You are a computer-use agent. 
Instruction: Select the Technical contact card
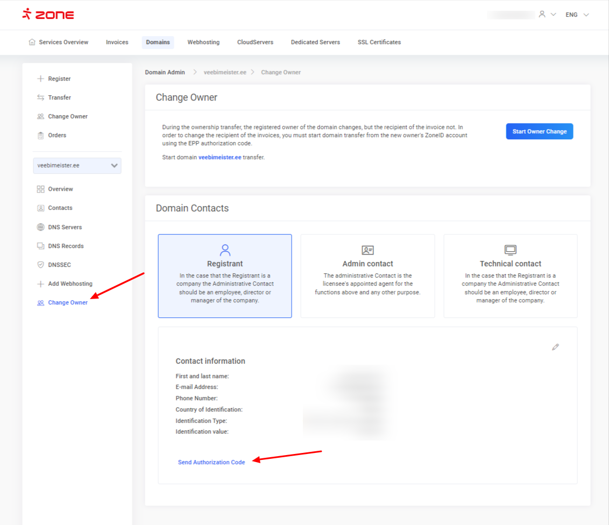click(x=510, y=276)
